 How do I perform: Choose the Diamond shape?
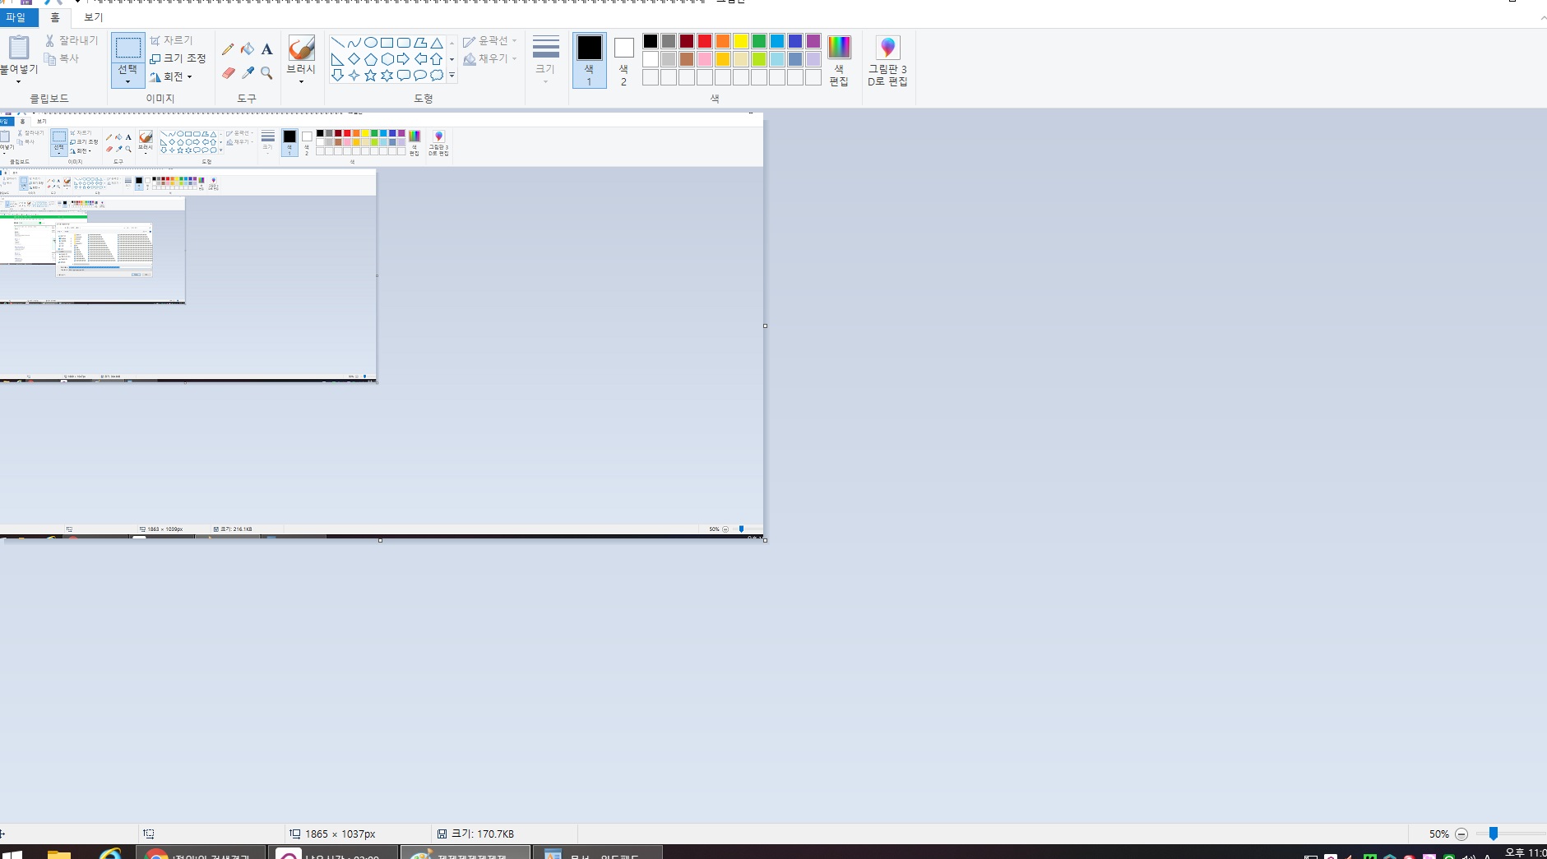click(354, 59)
